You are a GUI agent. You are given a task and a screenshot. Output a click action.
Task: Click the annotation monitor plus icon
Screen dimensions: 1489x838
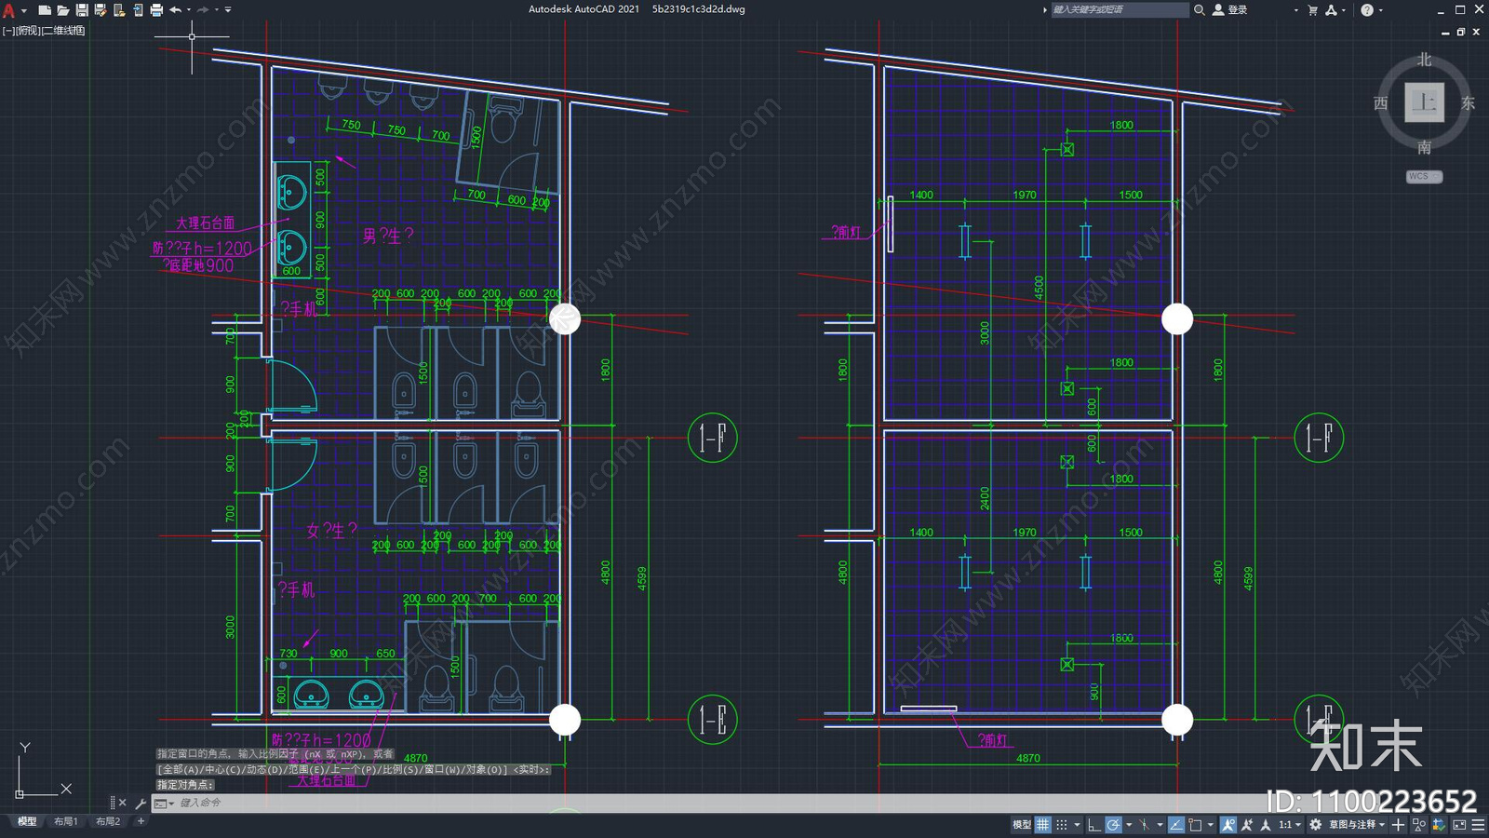pos(1398,825)
